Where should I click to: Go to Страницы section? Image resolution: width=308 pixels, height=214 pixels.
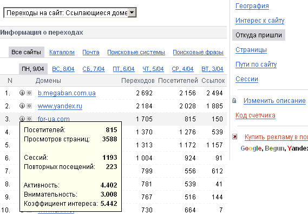click(x=251, y=50)
